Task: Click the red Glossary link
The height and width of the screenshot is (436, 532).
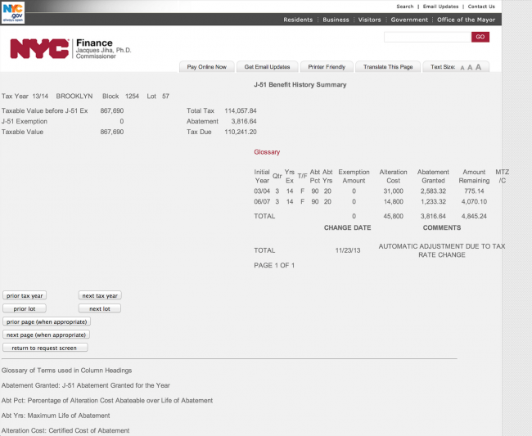Action: click(267, 152)
